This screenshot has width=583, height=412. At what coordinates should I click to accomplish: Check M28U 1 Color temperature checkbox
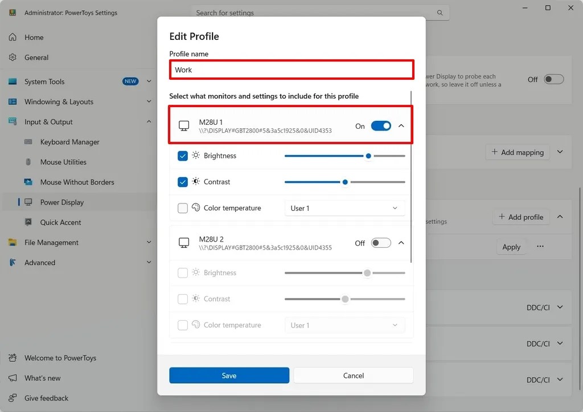(x=183, y=207)
